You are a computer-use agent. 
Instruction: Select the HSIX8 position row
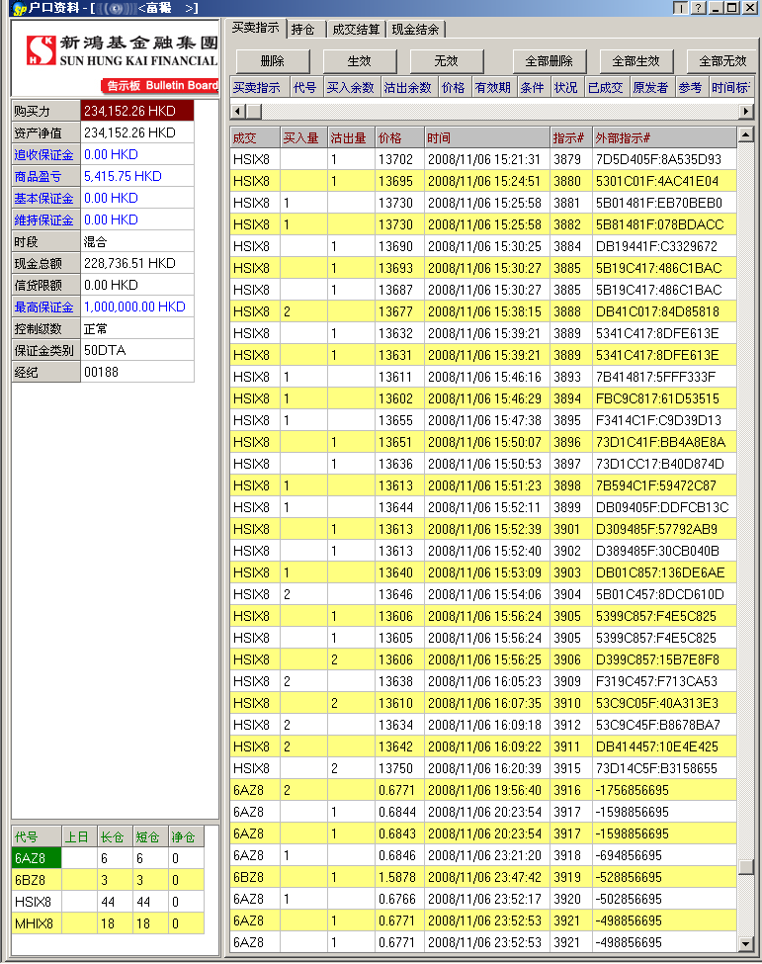point(108,902)
